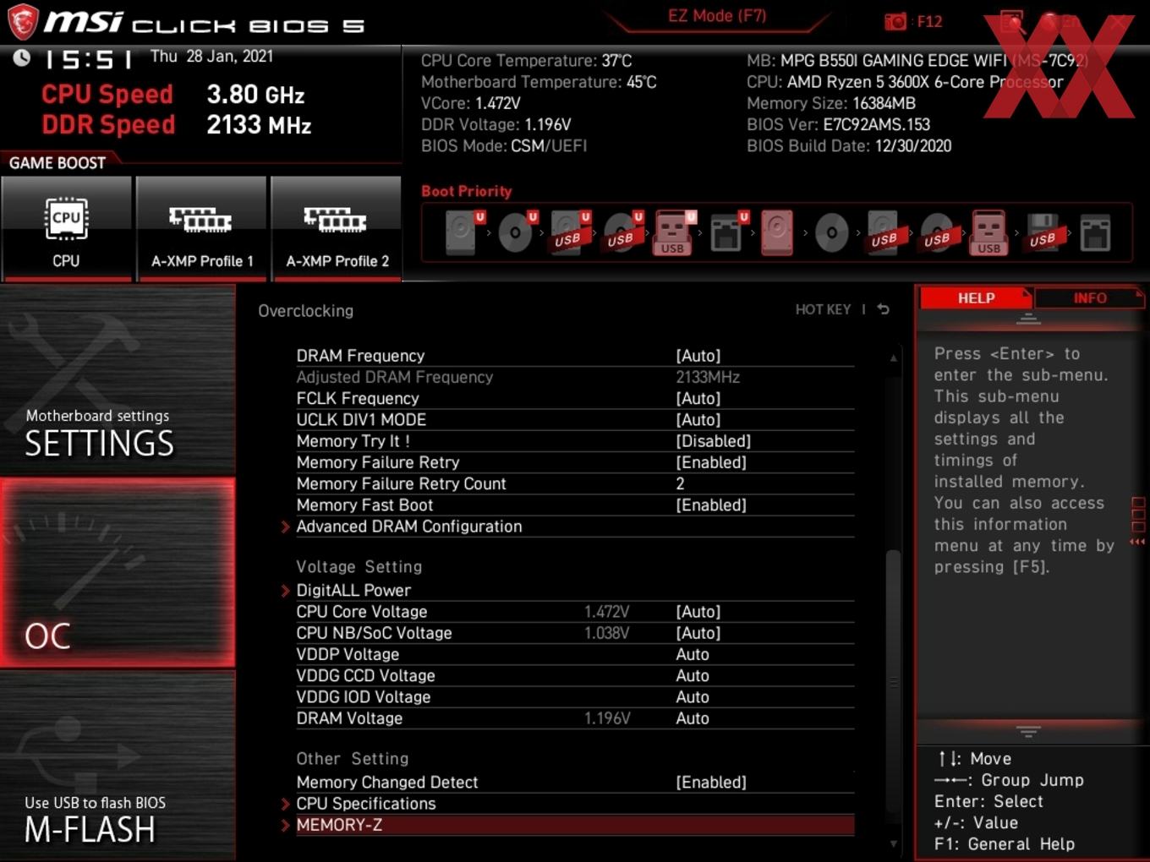The width and height of the screenshot is (1150, 862).
Task: Click the MSI dragon shield logo
Action: 23,22
